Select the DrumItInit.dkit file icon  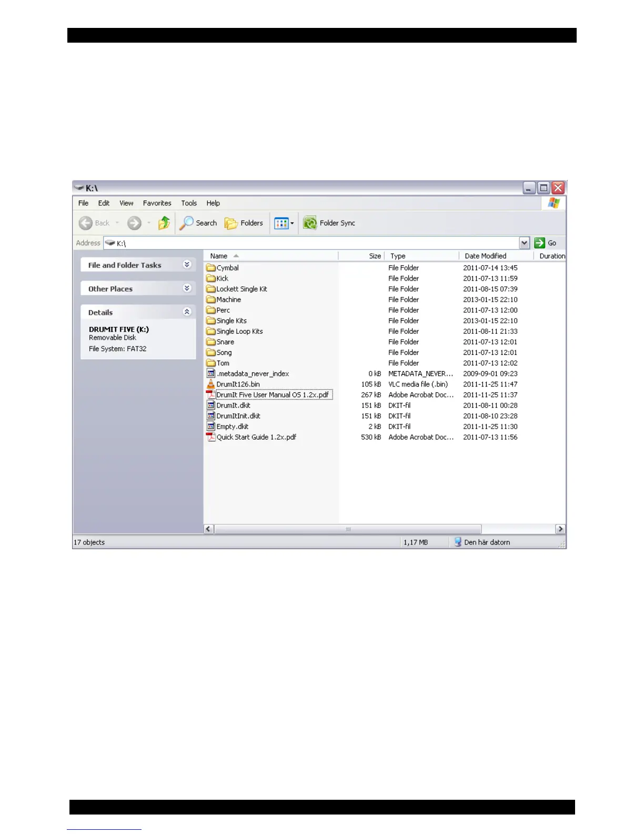point(211,416)
